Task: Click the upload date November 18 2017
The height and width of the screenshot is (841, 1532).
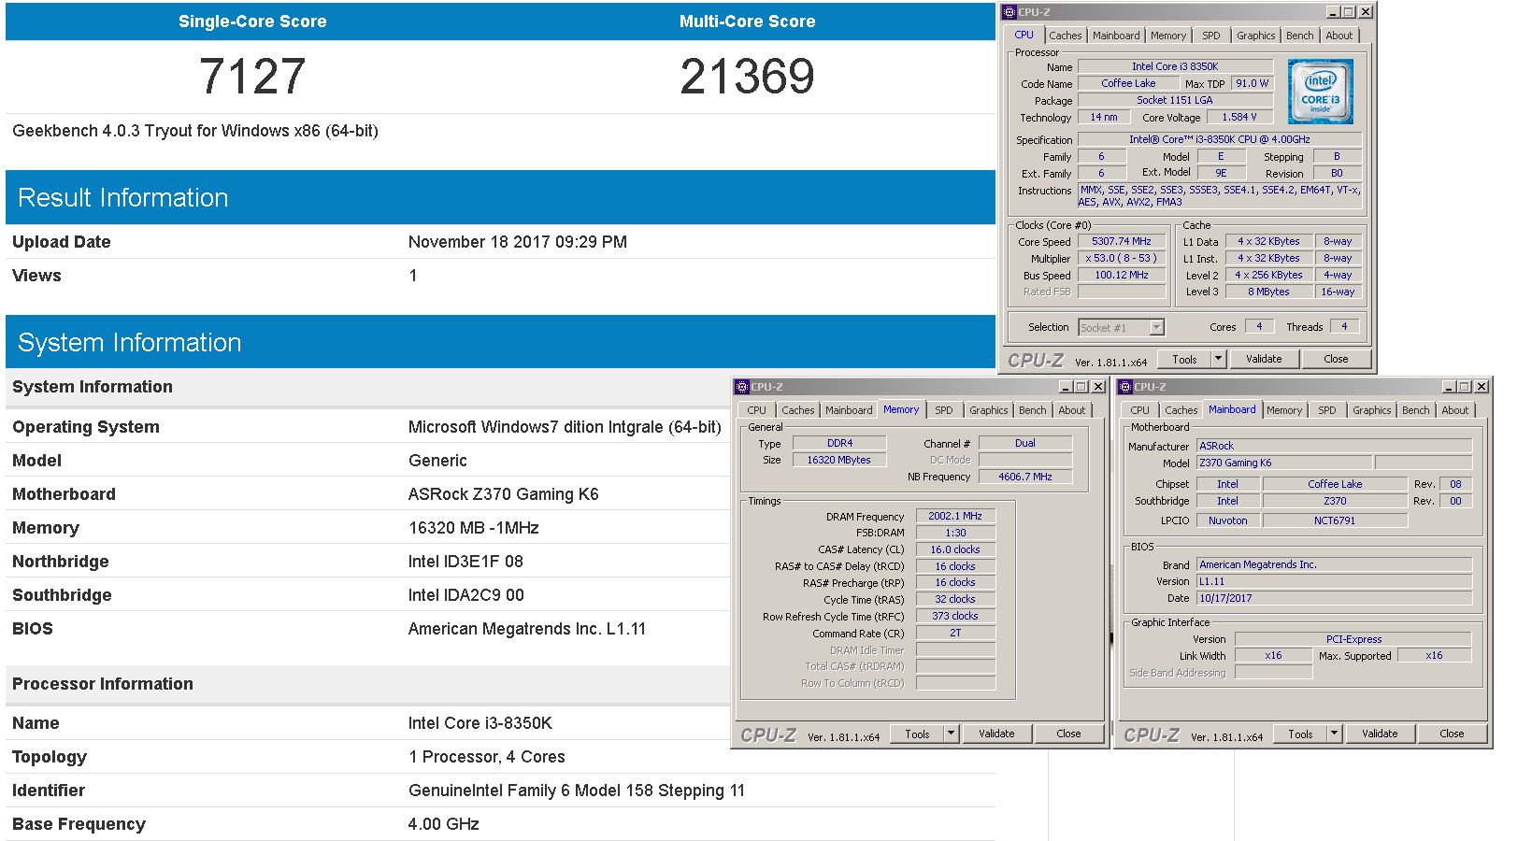Action: (518, 242)
